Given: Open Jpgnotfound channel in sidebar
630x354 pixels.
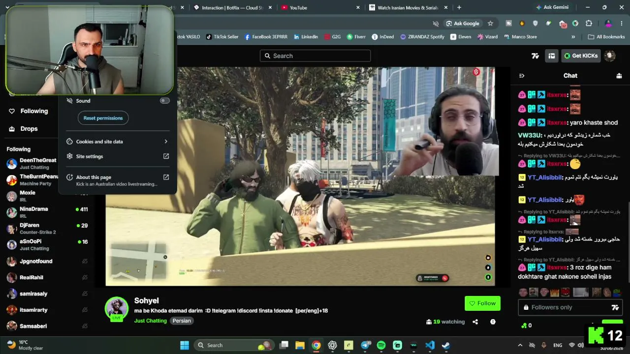Looking at the screenshot, I should point(47,261).
